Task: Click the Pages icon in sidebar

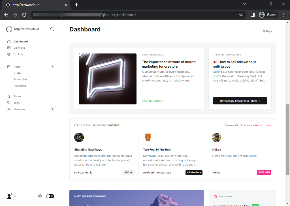Action: click(x=9, y=96)
